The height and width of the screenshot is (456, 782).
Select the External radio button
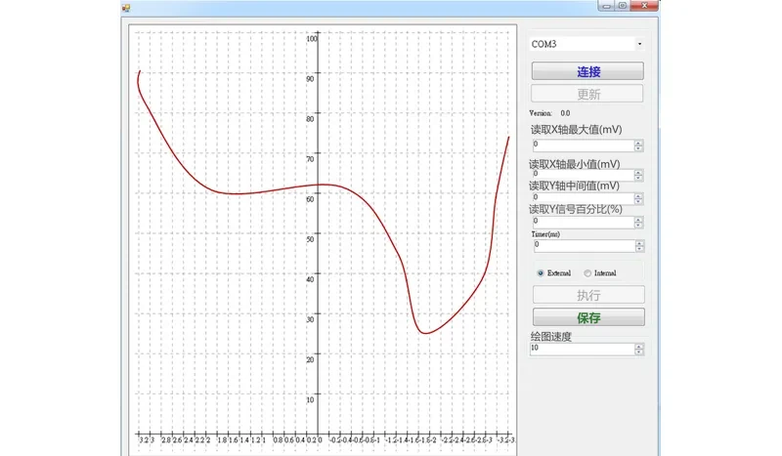click(541, 273)
